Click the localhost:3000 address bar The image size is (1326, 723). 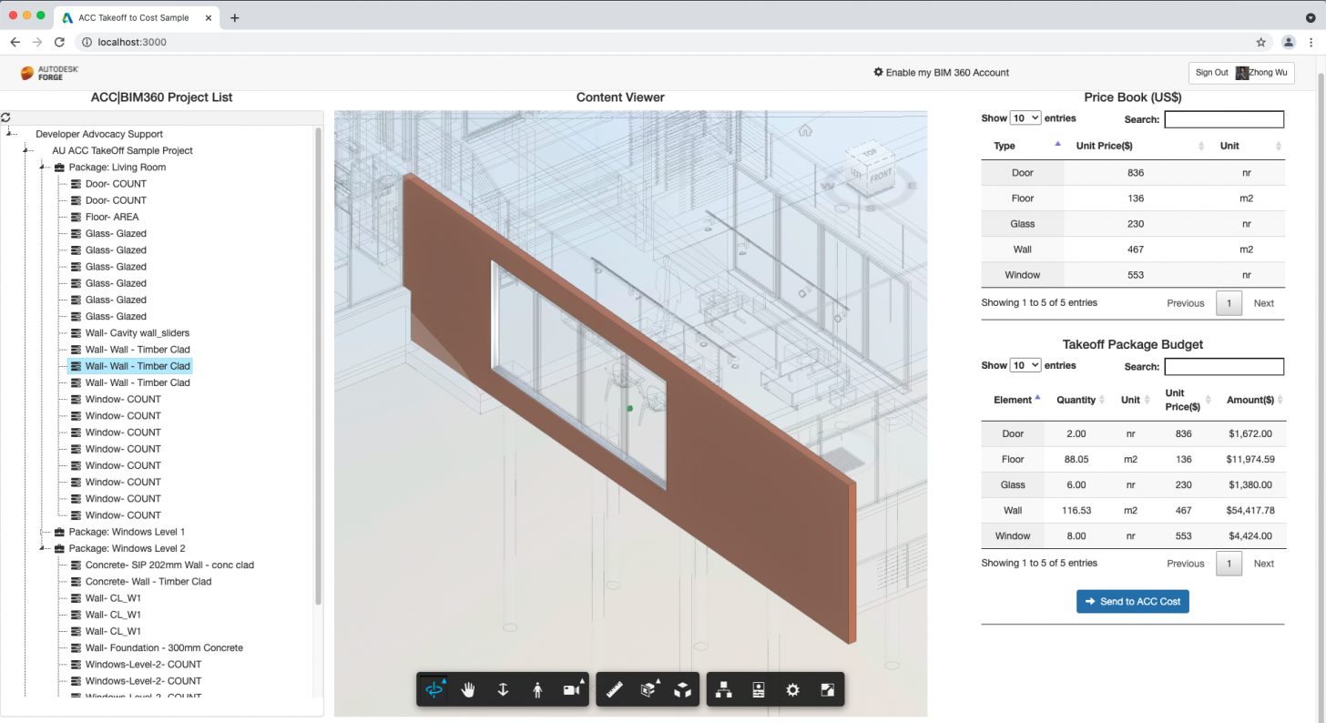674,42
